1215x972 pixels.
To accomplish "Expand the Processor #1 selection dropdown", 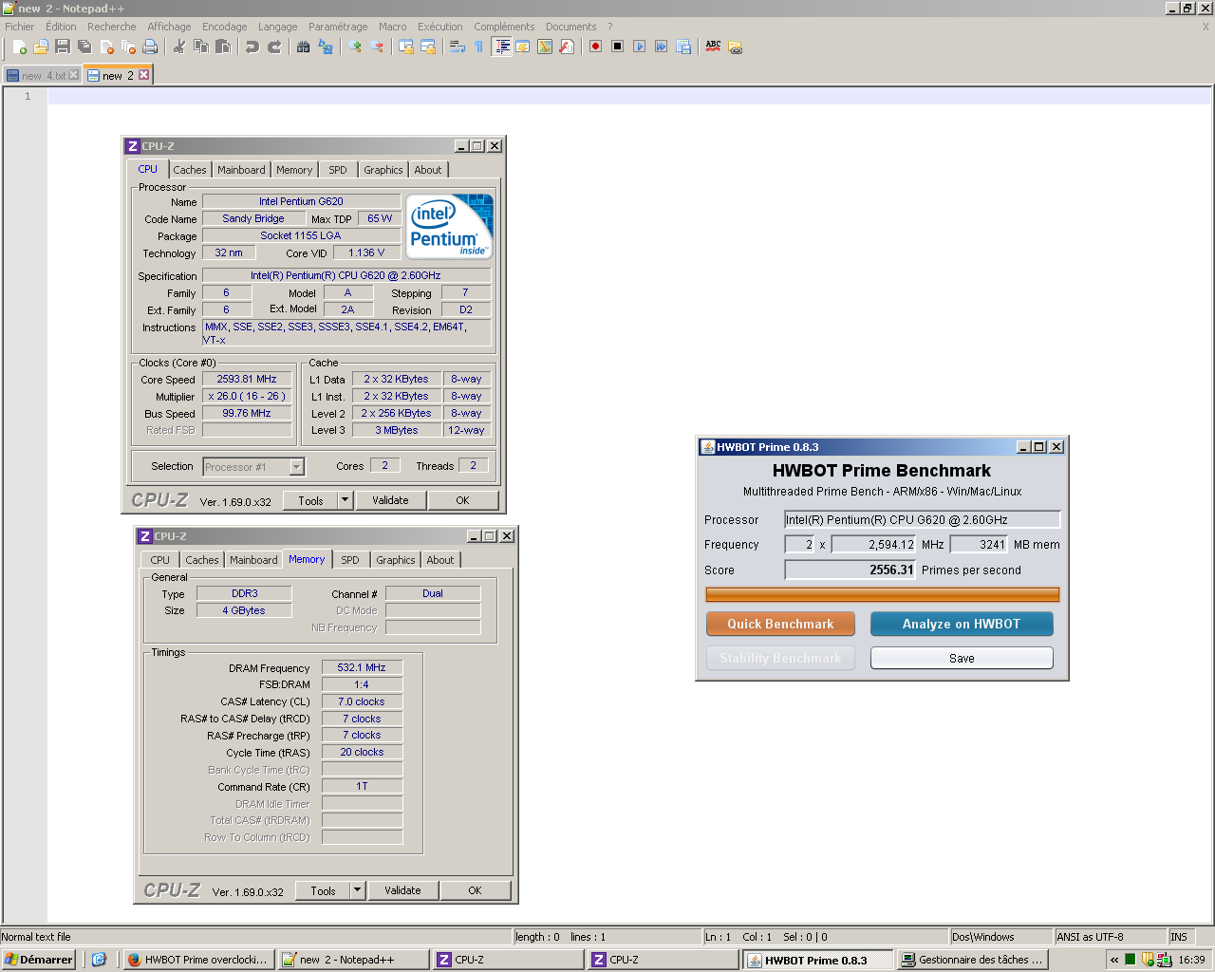I will pos(297,467).
